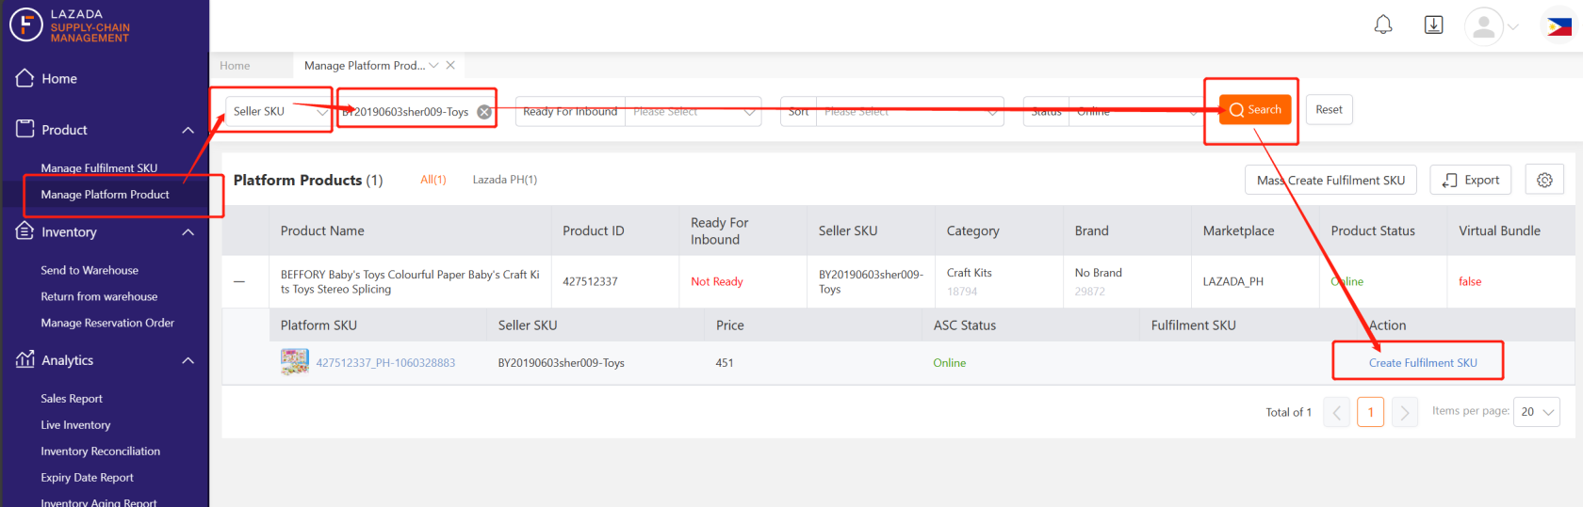
Task: Collapse the BEFFORY product row
Action: tap(239, 281)
